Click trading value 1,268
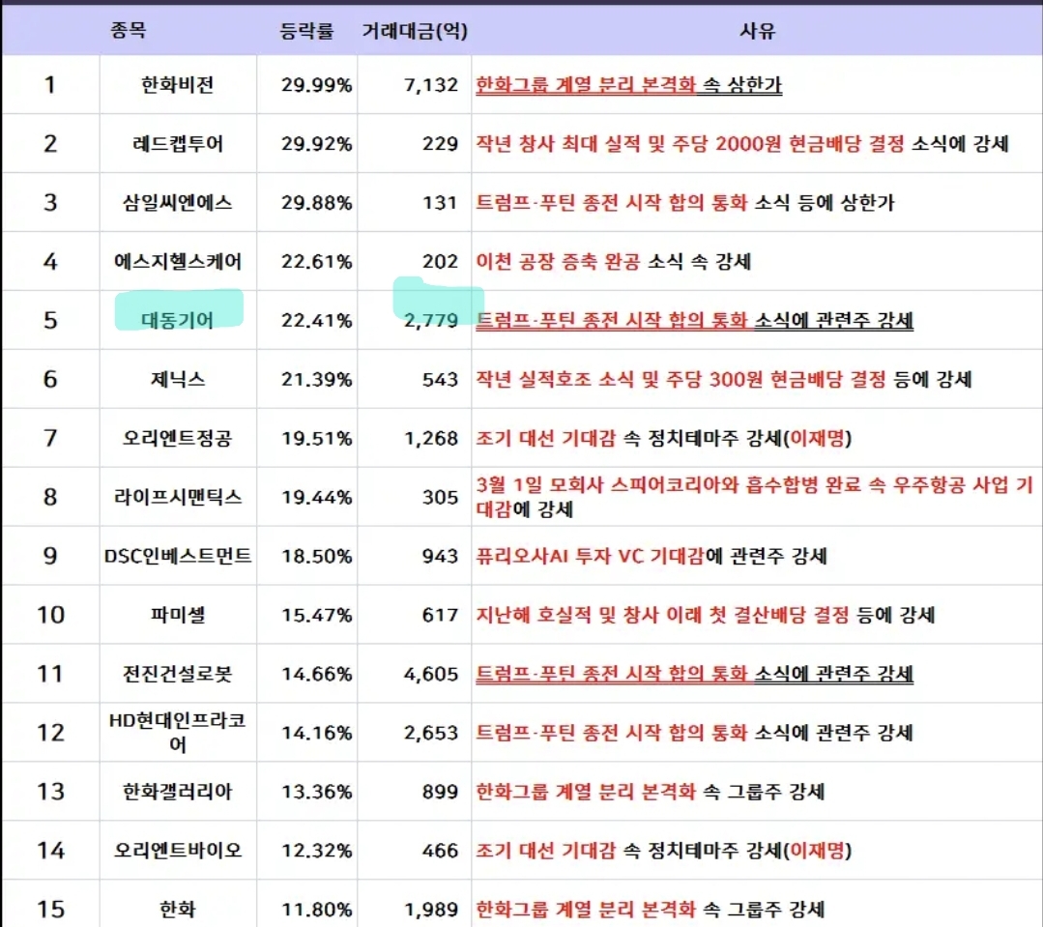The width and height of the screenshot is (1043, 927). point(431,438)
